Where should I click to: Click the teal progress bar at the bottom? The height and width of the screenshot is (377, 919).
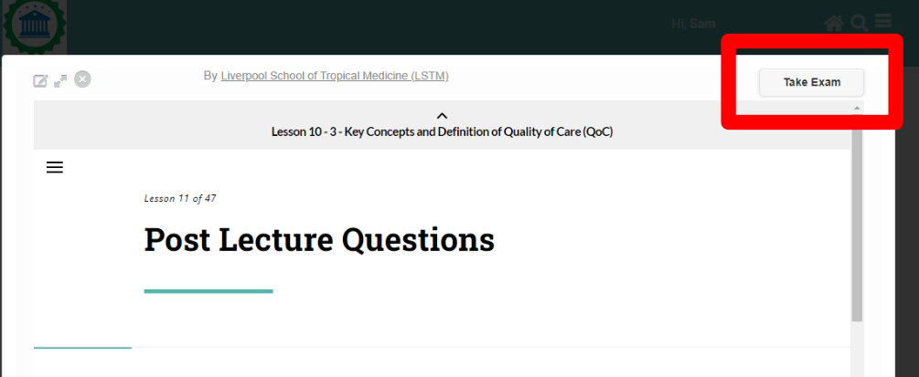click(82, 348)
